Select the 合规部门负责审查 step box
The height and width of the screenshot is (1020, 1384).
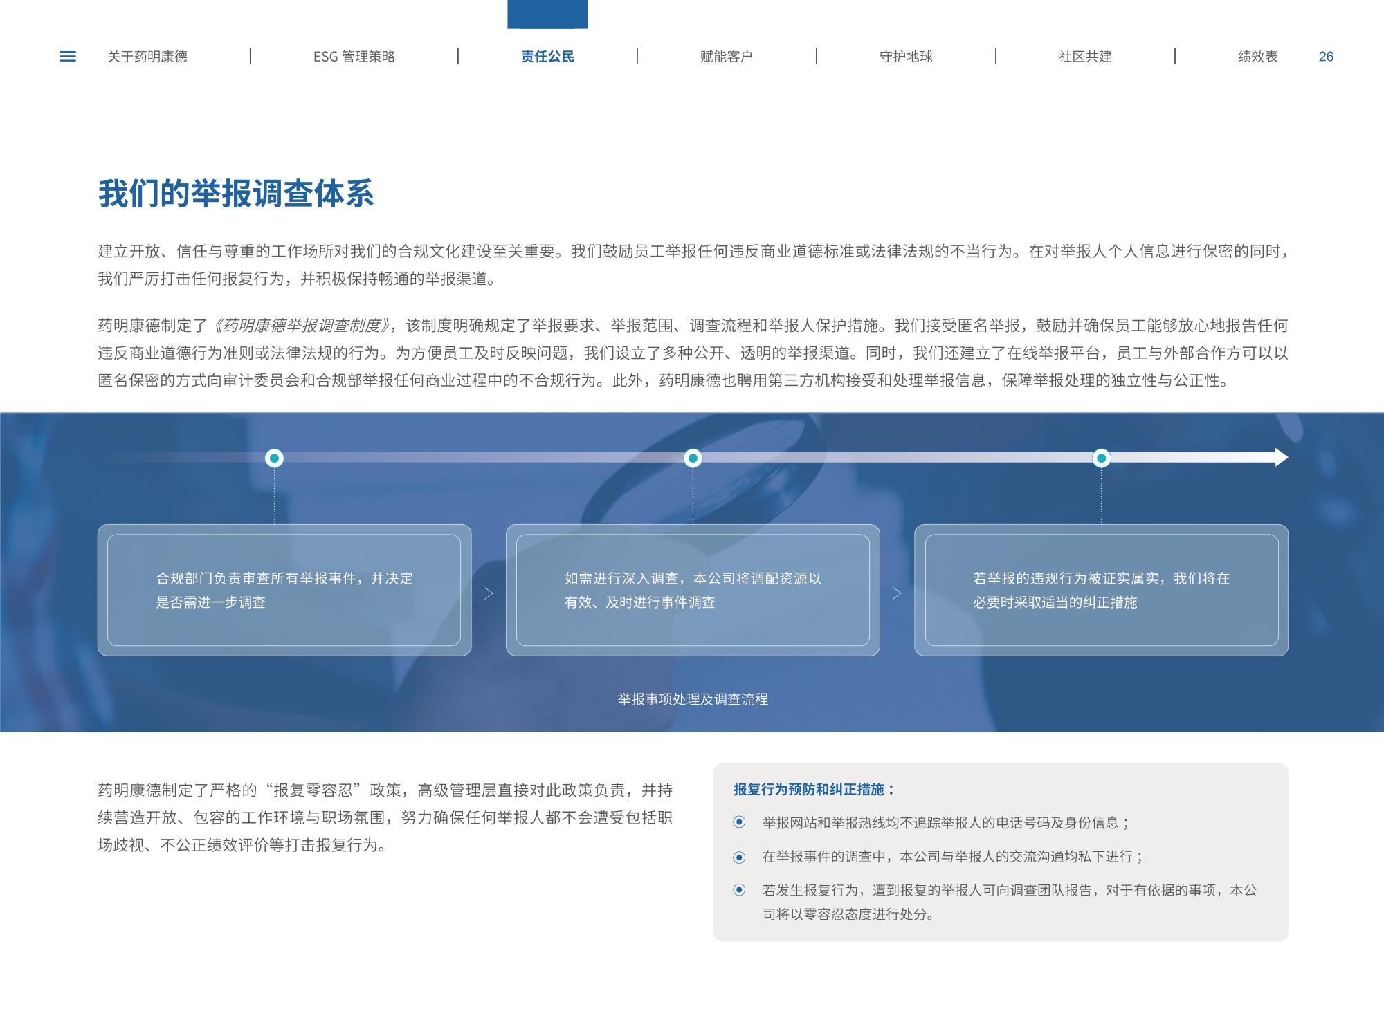pos(284,590)
